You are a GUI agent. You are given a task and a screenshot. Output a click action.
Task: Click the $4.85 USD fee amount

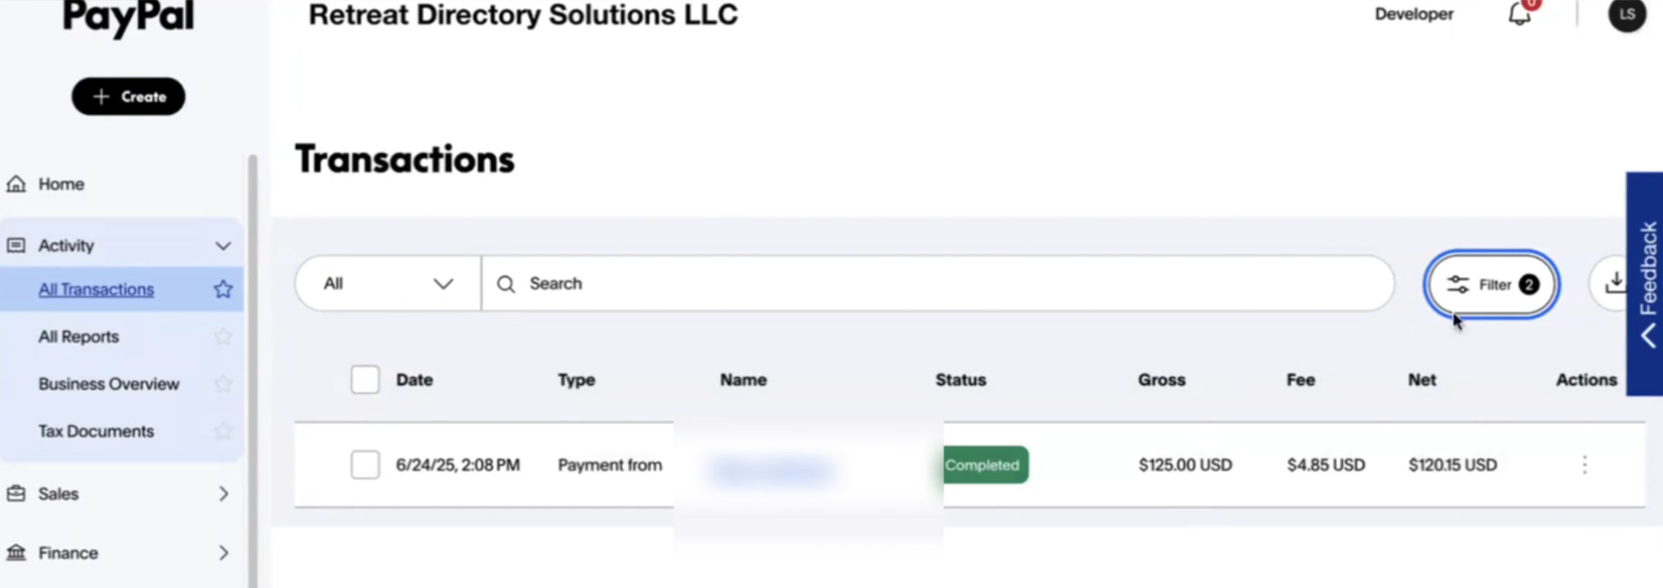point(1325,464)
